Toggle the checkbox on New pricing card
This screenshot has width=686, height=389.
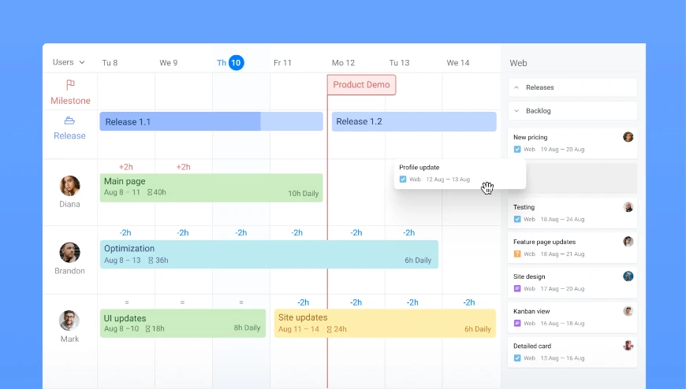[x=517, y=150]
